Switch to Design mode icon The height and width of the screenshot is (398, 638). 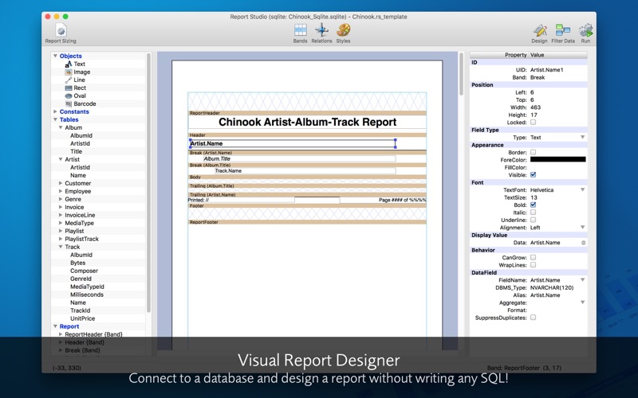(x=540, y=33)
